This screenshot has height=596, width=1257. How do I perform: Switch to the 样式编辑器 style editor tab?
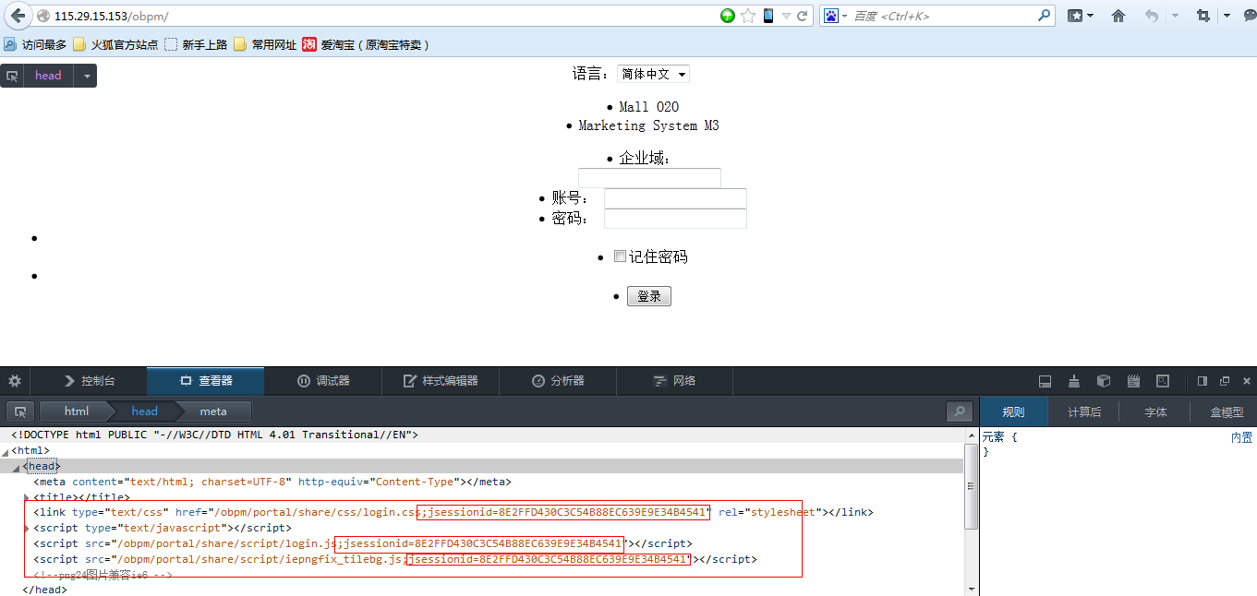point(441,381)
